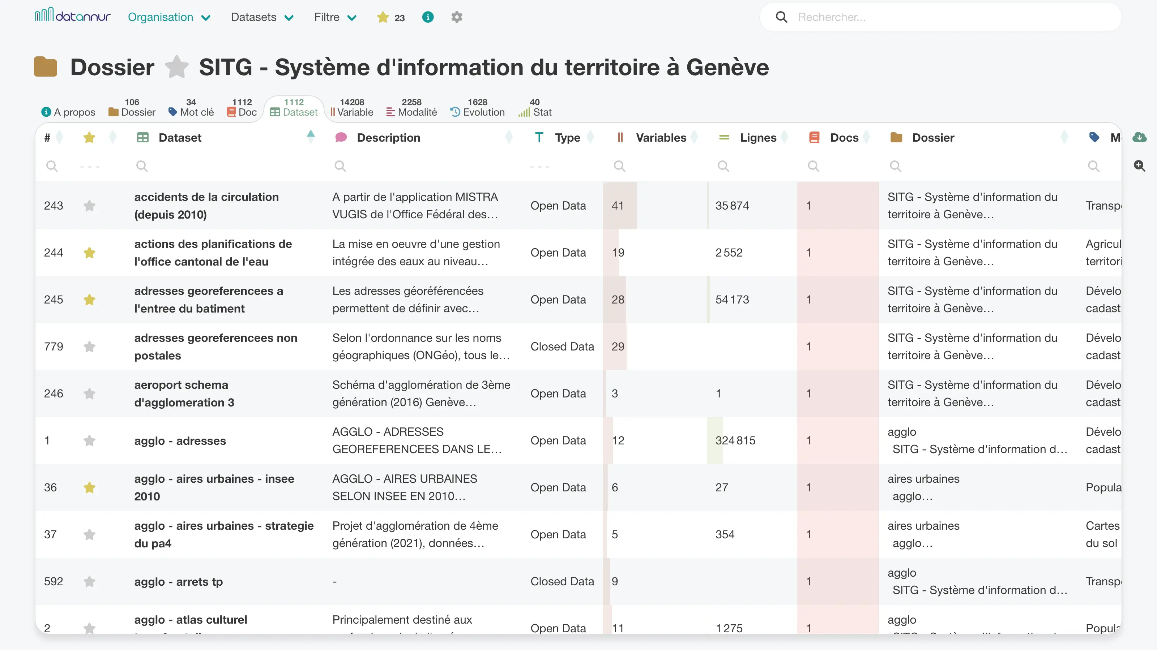Click the green info circle icon
1157x650 pixels.
(428, 17)
